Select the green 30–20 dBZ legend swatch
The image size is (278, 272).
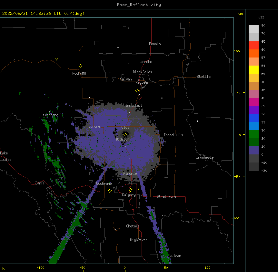click(253, 134)
